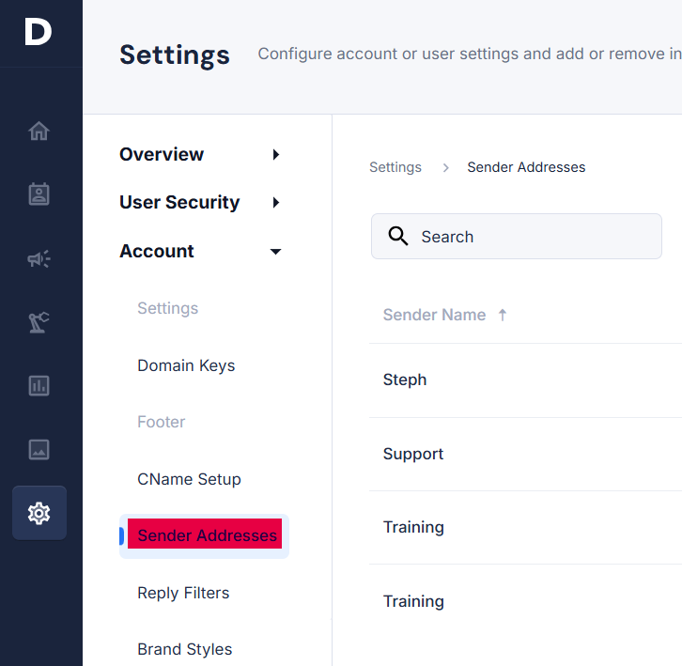Open CName Setup menu item

[189, 479]
